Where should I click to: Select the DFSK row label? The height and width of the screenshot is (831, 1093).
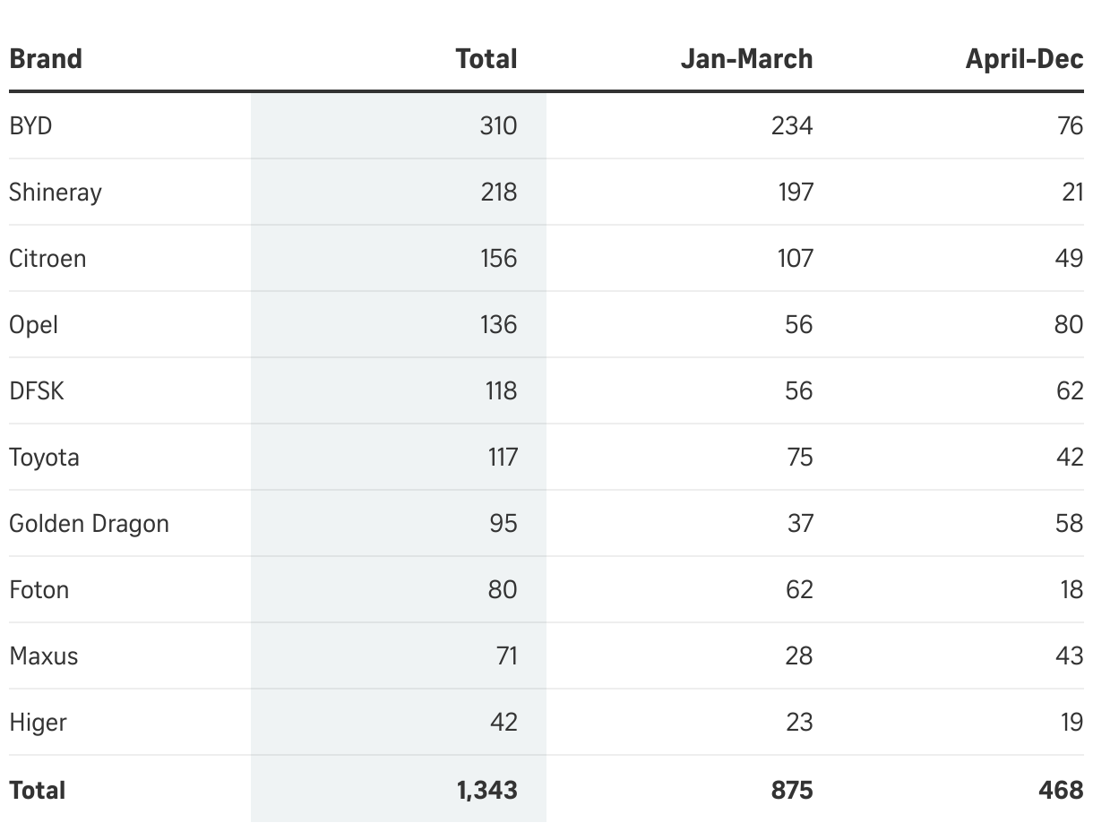37,390
